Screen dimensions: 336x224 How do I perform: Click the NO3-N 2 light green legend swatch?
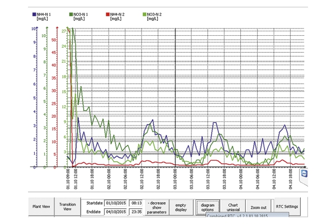[x=144, y=15]
